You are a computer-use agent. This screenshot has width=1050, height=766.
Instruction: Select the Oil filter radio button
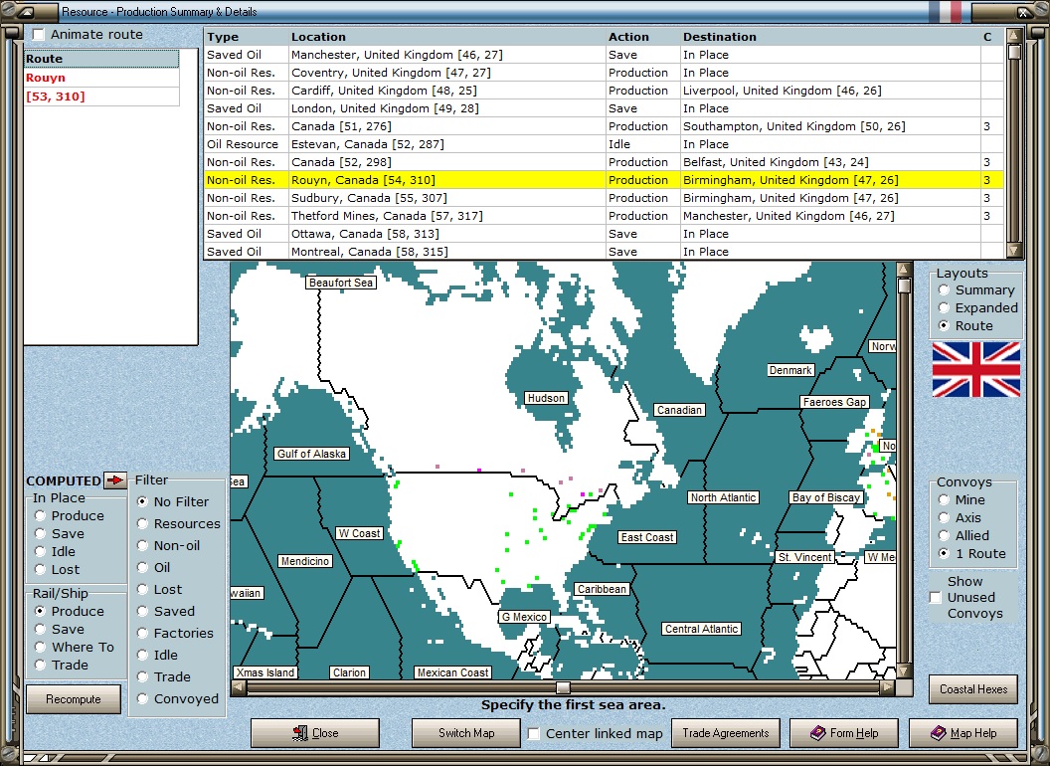click(143, 567)
